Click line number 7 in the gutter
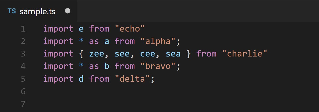This screenshot has height=112, width=319. click(x=23, y=104)
